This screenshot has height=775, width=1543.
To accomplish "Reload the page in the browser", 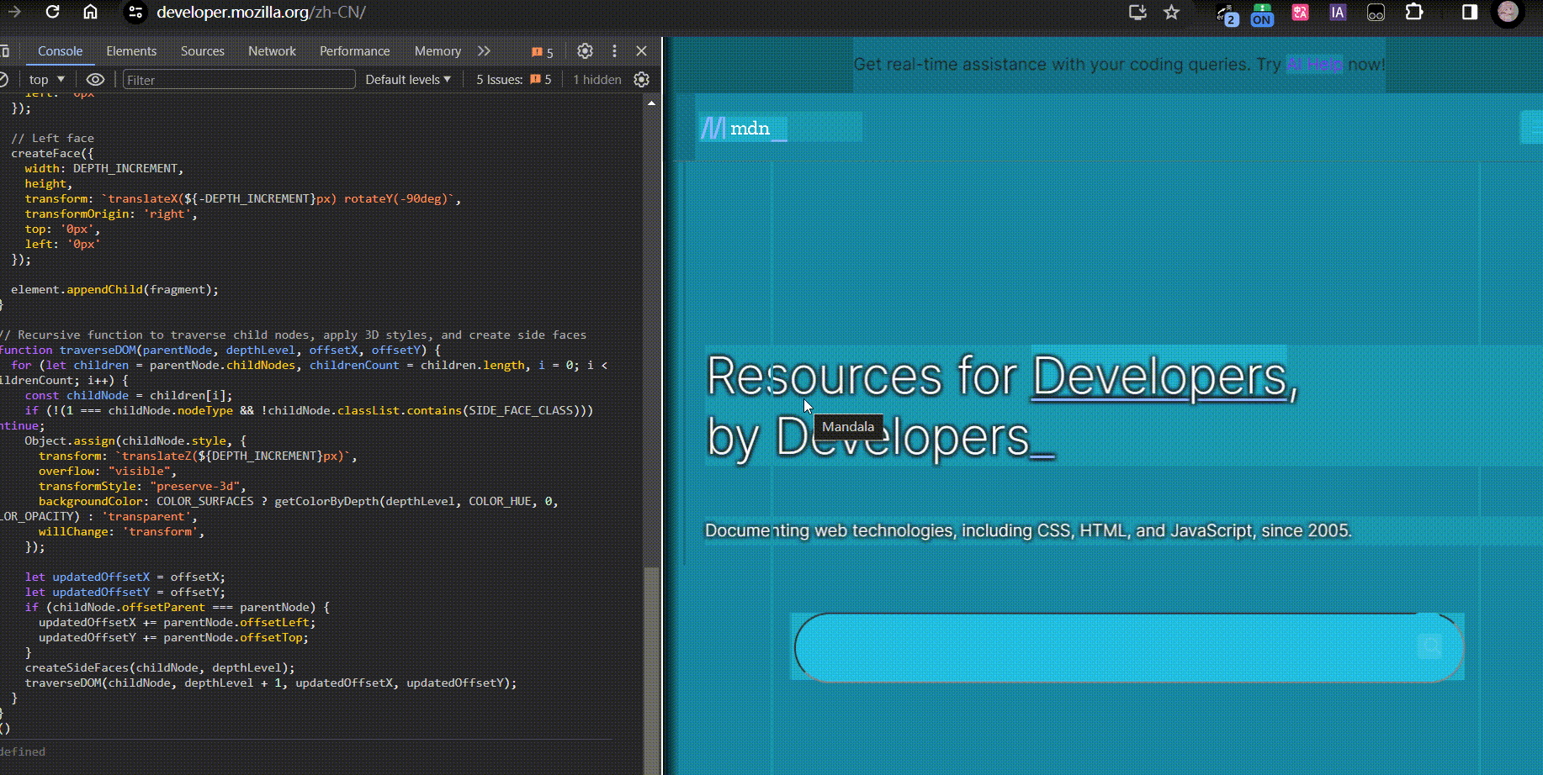I will coord(52,12).
